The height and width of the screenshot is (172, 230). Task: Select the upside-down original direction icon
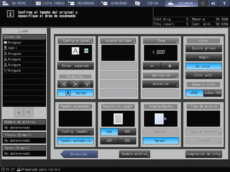click(87, 84)
